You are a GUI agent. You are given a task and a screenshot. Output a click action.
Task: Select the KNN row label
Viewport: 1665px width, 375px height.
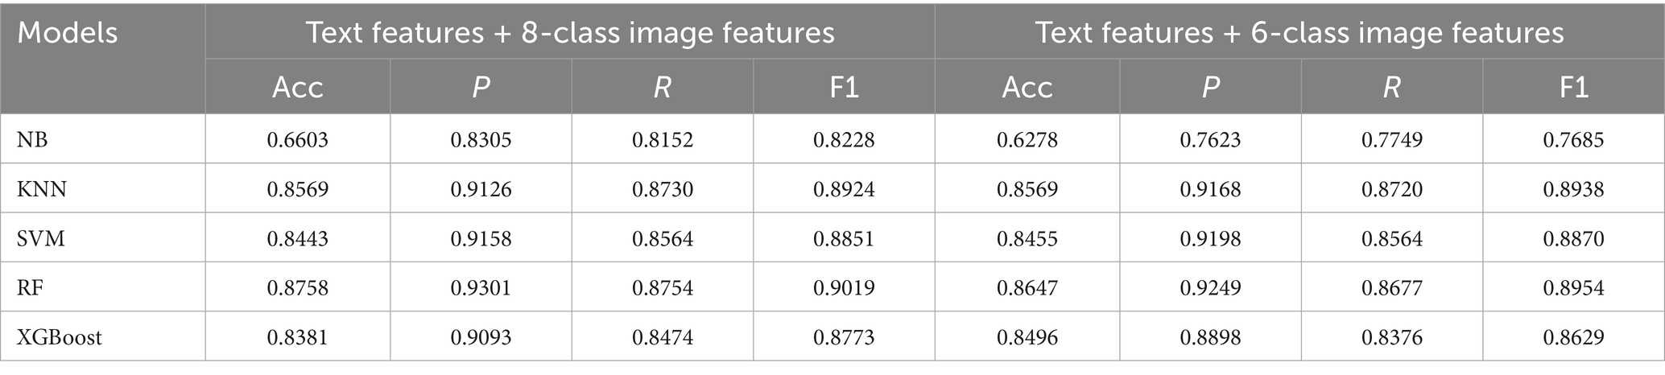click(42, 189)
